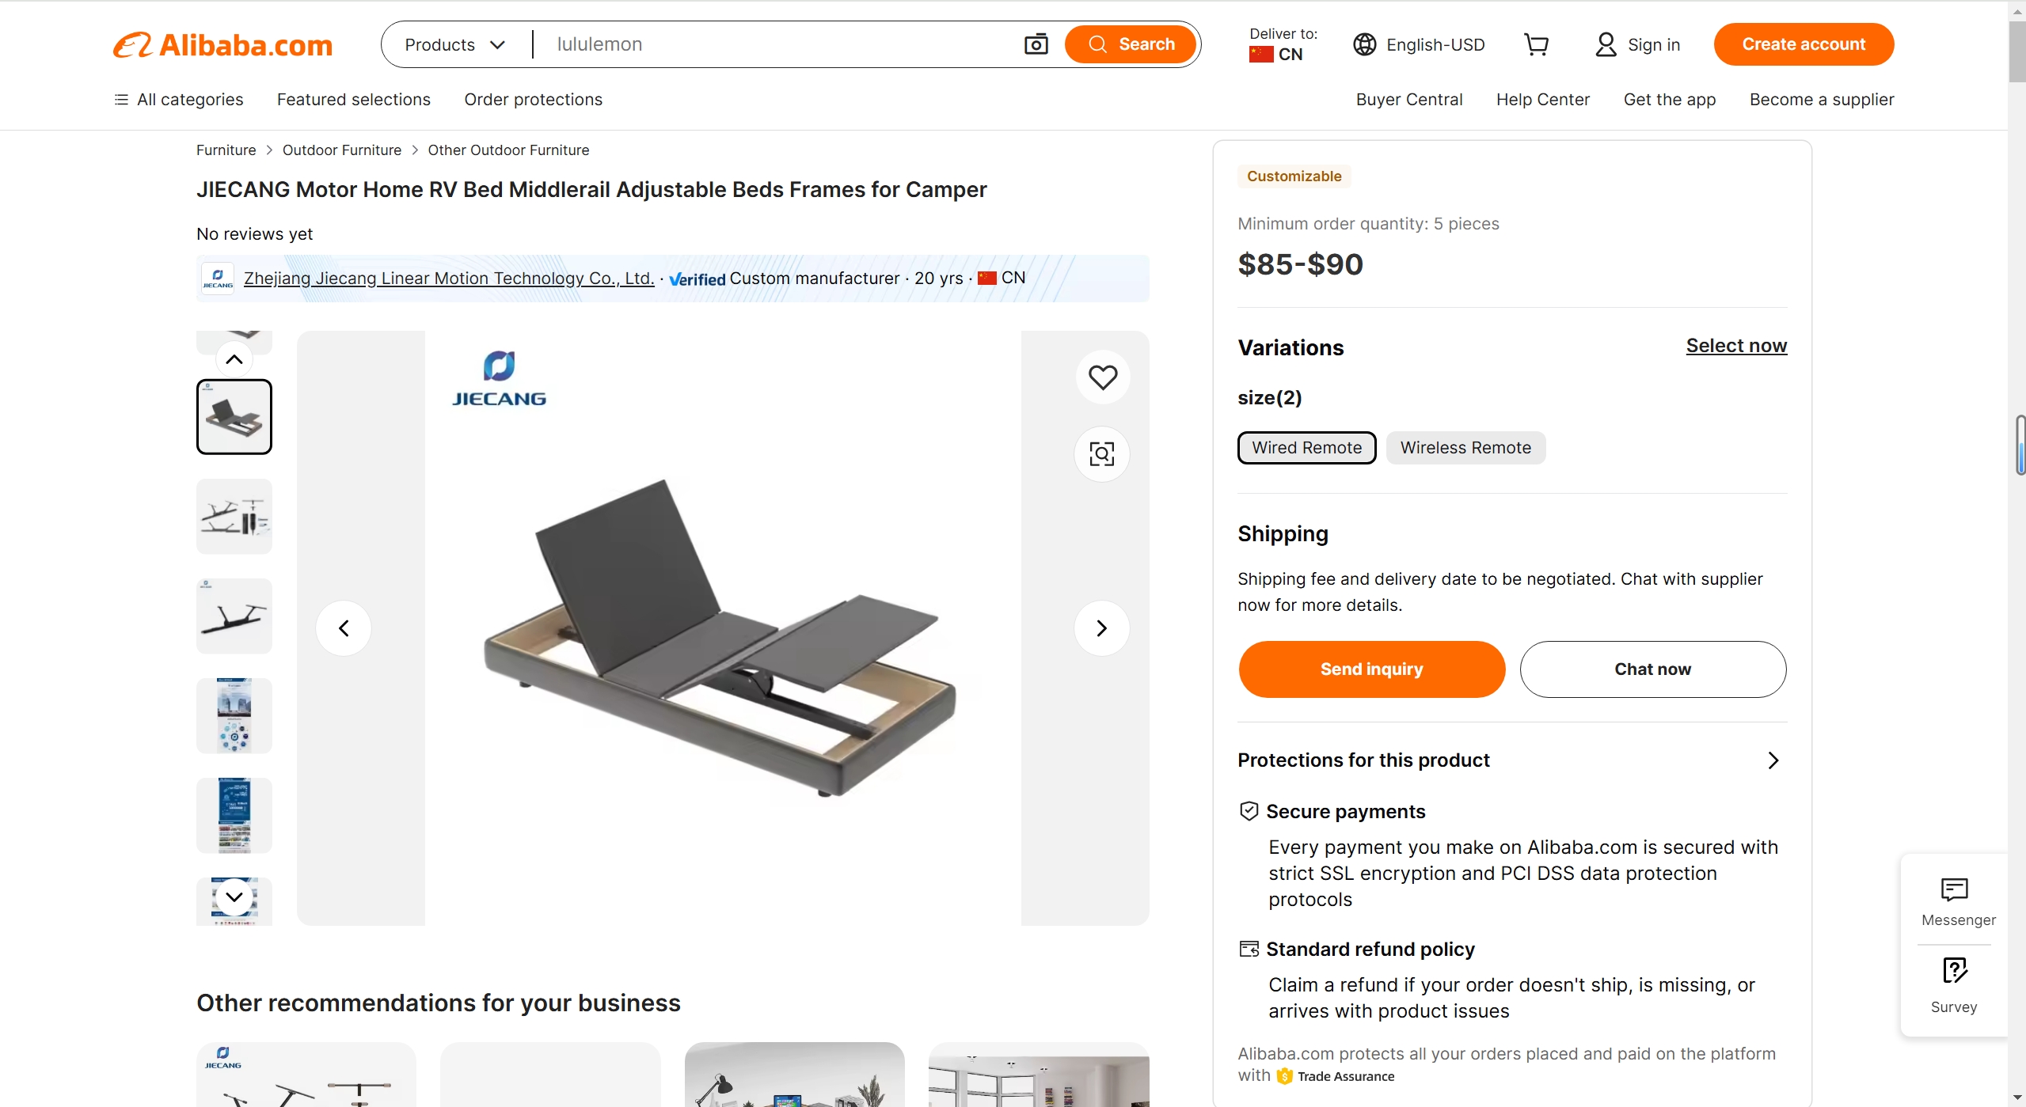The height and width of the screenshot is (1107, 2026).
Task: Open Messenger chat icon
Action: [1956, 902]
